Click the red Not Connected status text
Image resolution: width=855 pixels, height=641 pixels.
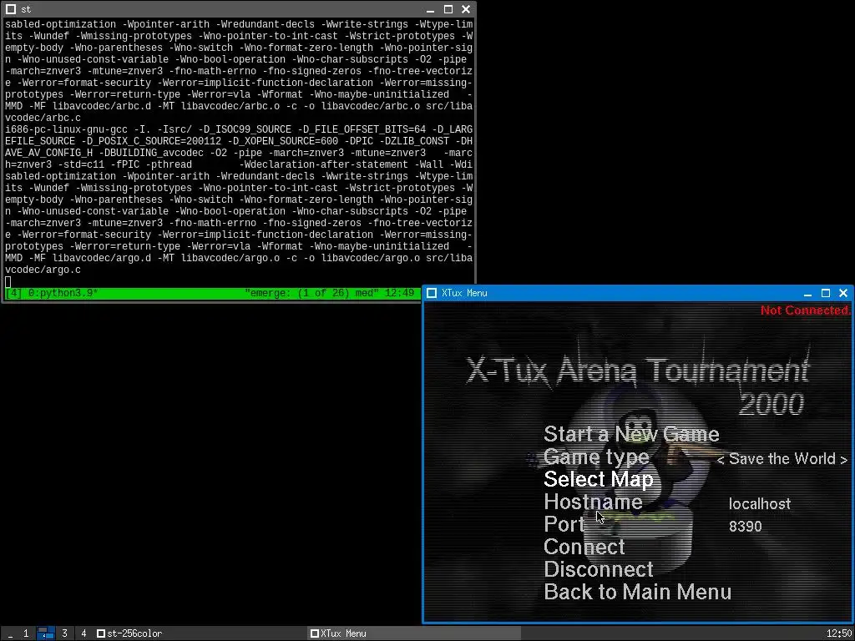click(806, 310)
